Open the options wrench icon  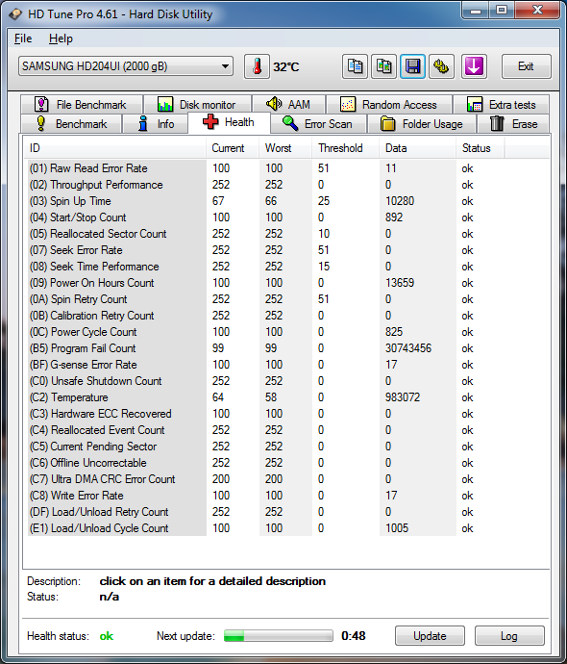[441, 66]
